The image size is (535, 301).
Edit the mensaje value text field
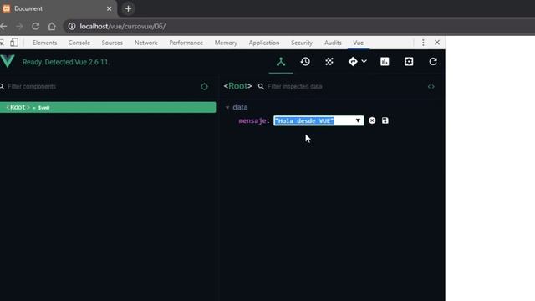pos(318,120)
